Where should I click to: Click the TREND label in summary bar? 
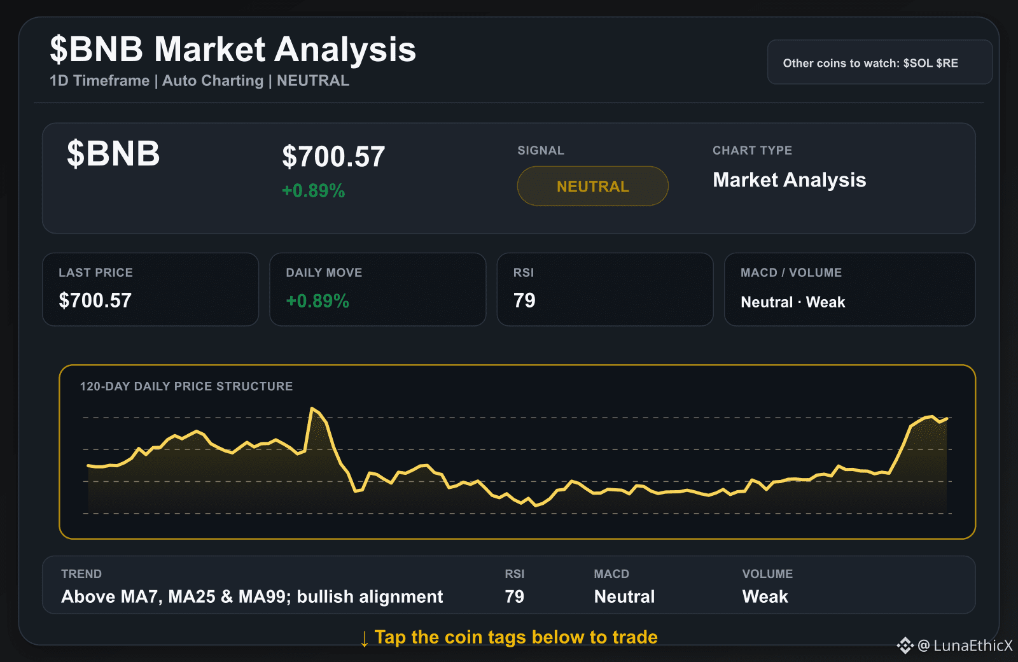(81, 574)
